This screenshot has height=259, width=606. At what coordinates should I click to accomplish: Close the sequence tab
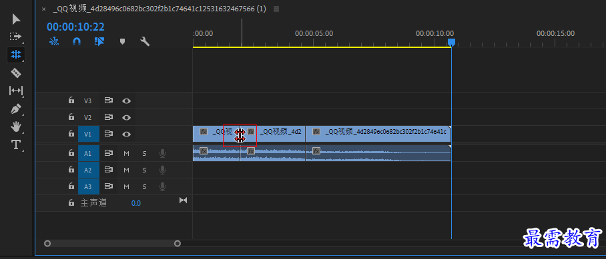point(43,9)
